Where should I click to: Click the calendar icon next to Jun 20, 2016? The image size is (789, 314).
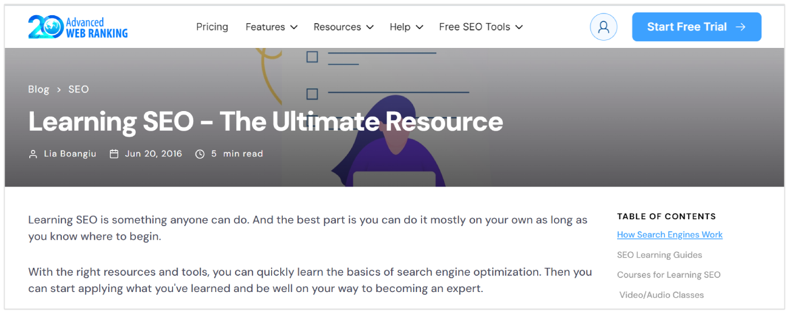(114, 154)
